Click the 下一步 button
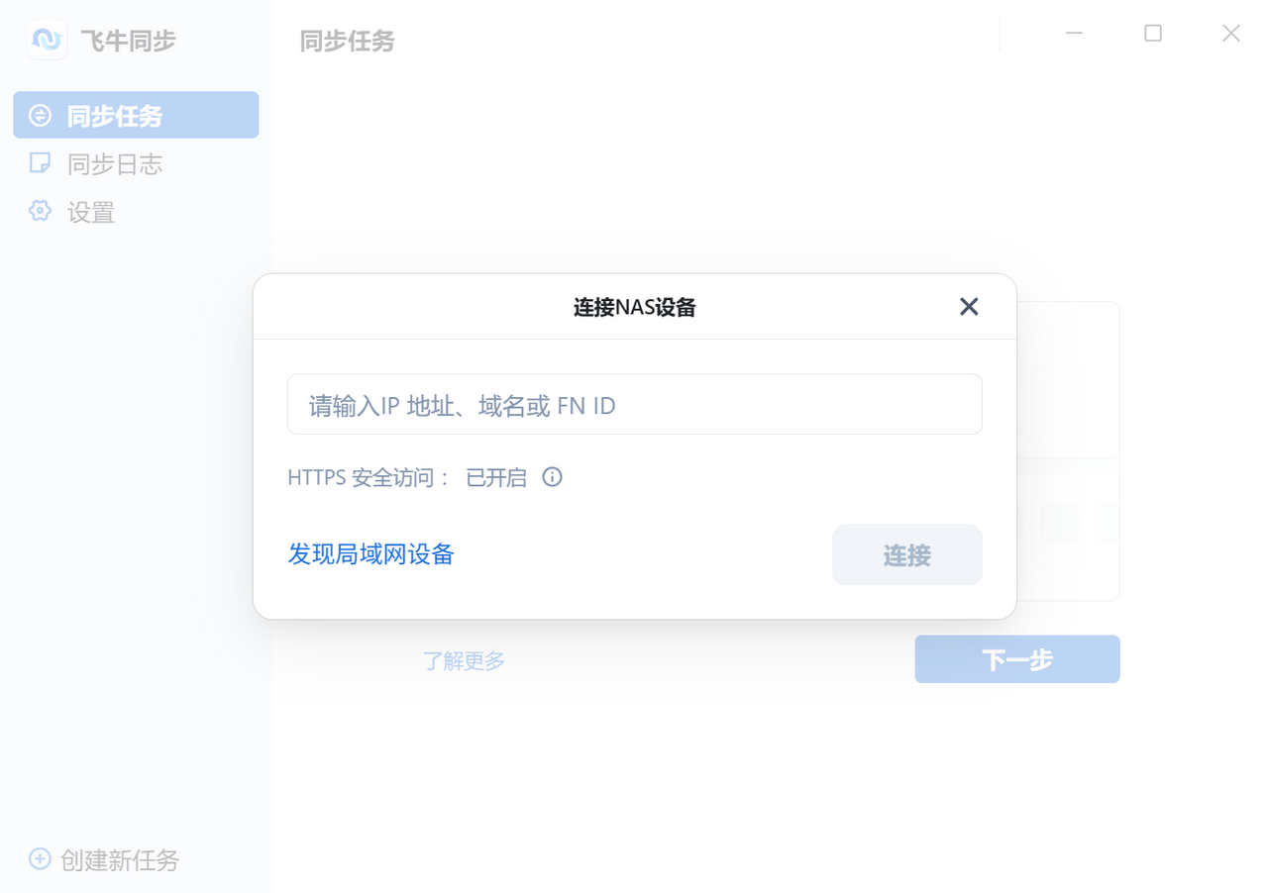The image size is (1268, 893). tap(1016, 658)
